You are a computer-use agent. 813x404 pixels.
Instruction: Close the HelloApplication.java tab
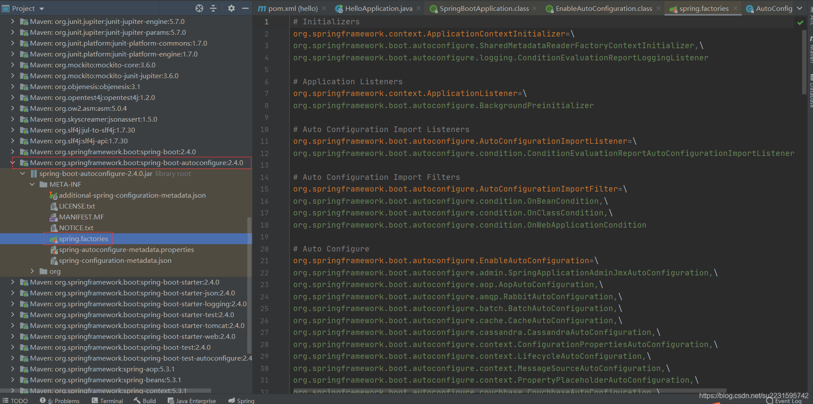(x=419, y=8)
